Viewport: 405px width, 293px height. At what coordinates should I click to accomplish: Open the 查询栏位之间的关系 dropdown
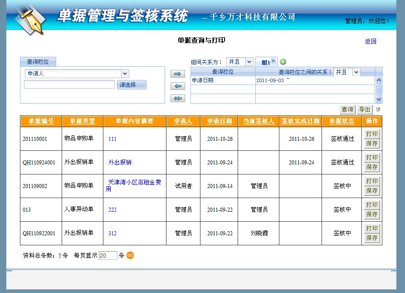click(356, 72)
